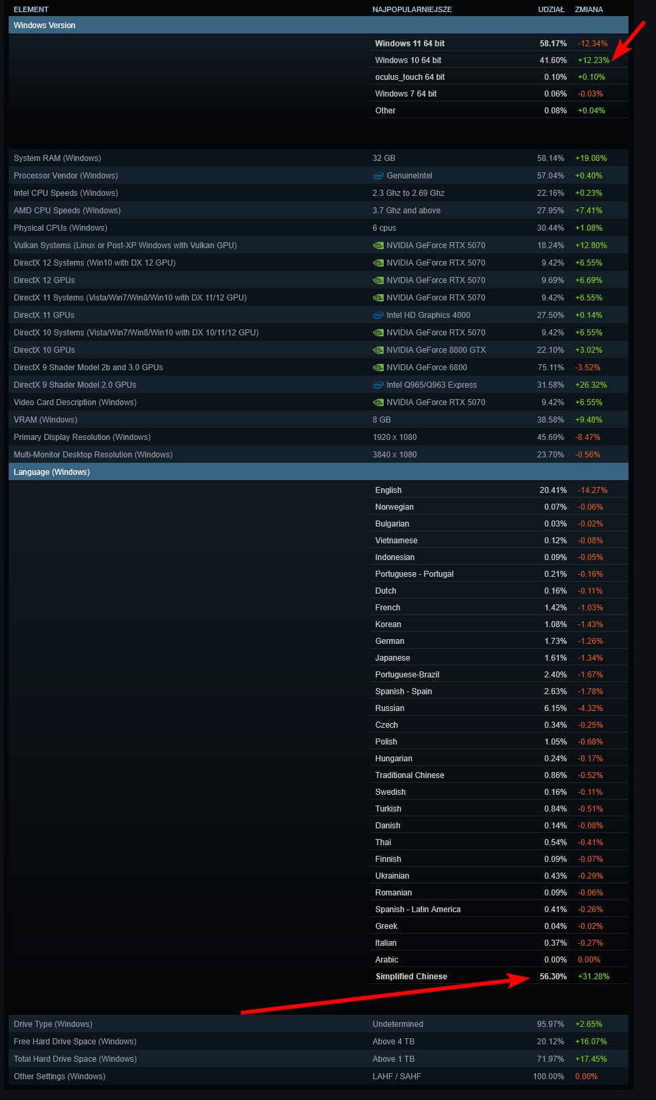Click the NAJPOPULARNIEJSZE column header
The image size is (656, 1100).
[413, 9]
